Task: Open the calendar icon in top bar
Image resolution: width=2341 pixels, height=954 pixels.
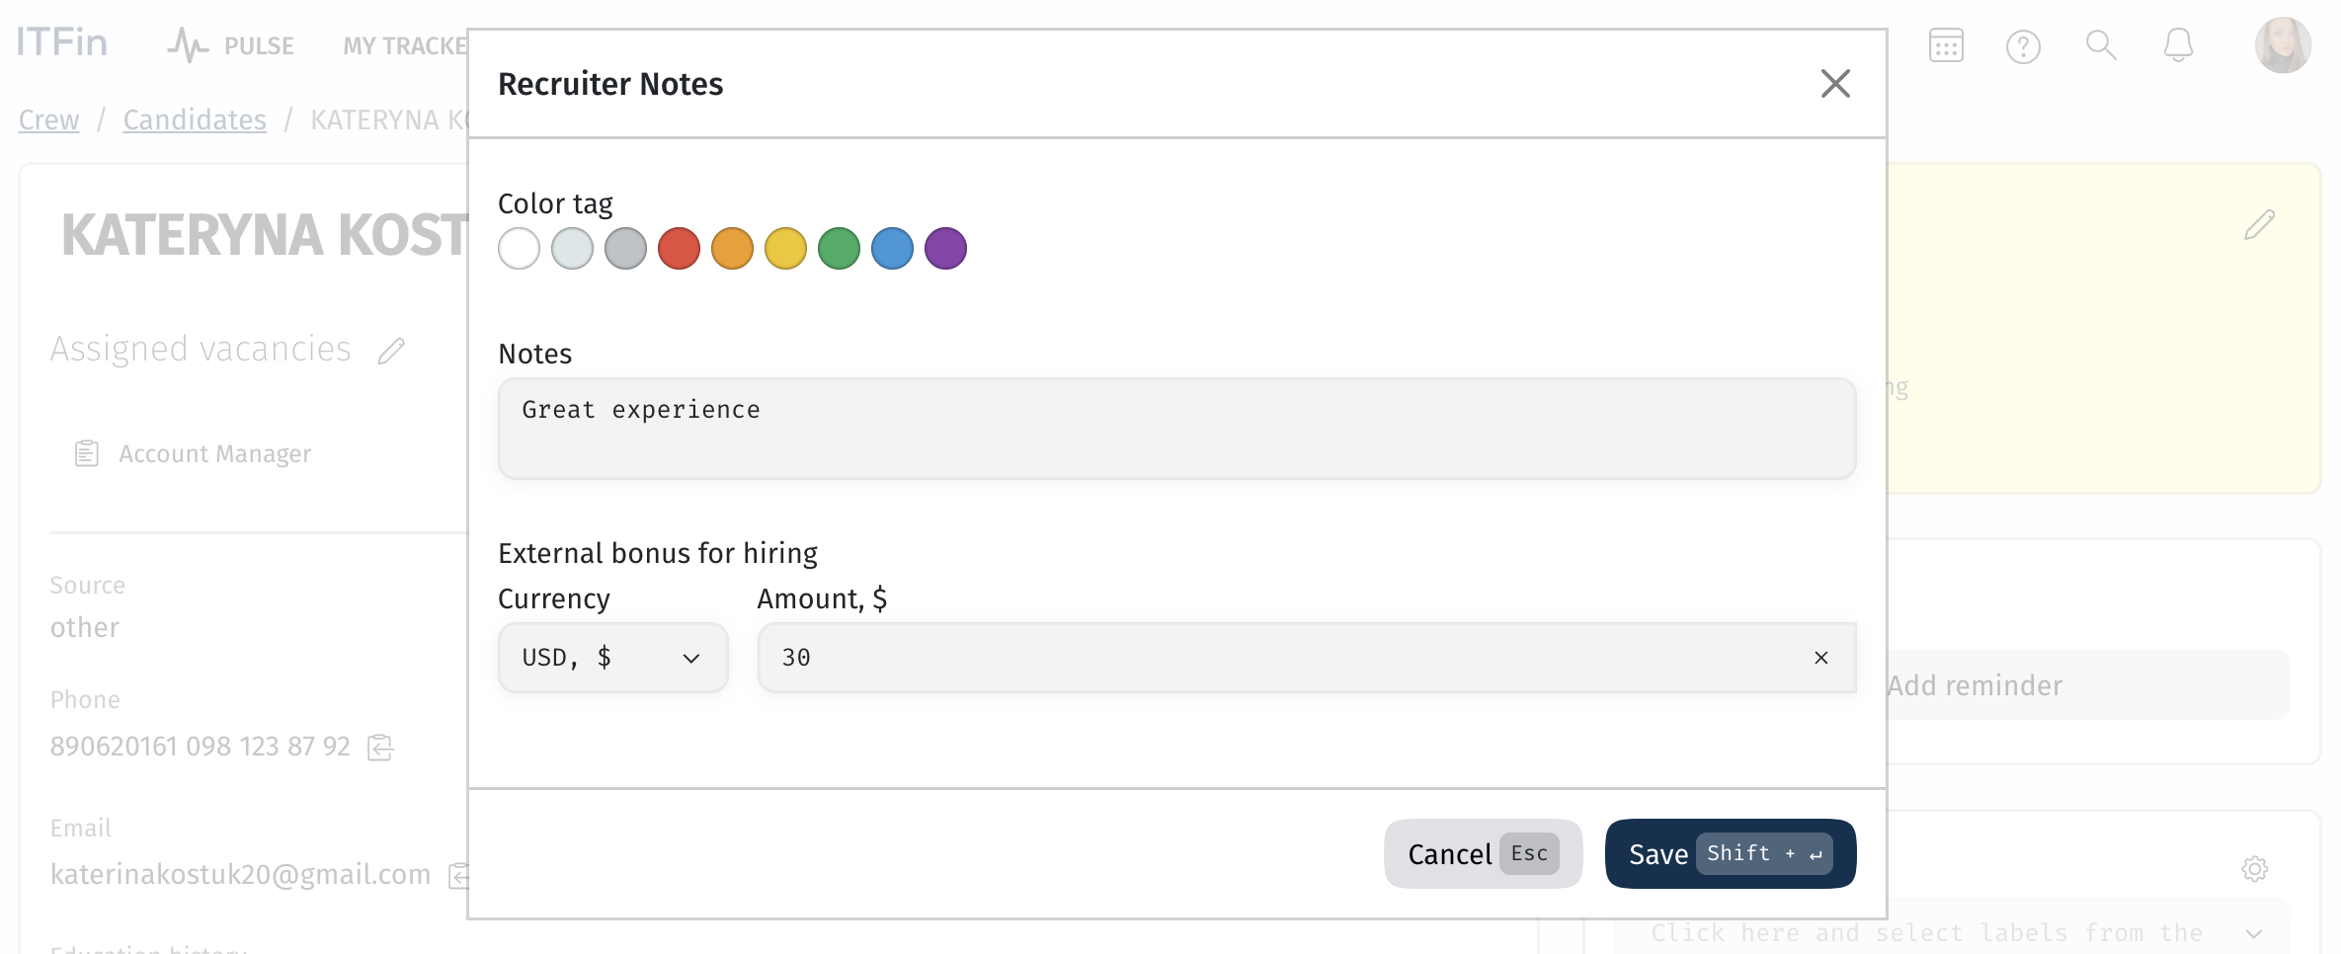Action: pyautogui.click(x=1946, y=45)
